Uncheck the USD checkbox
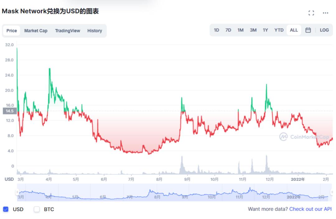 [x=6, y=209]
